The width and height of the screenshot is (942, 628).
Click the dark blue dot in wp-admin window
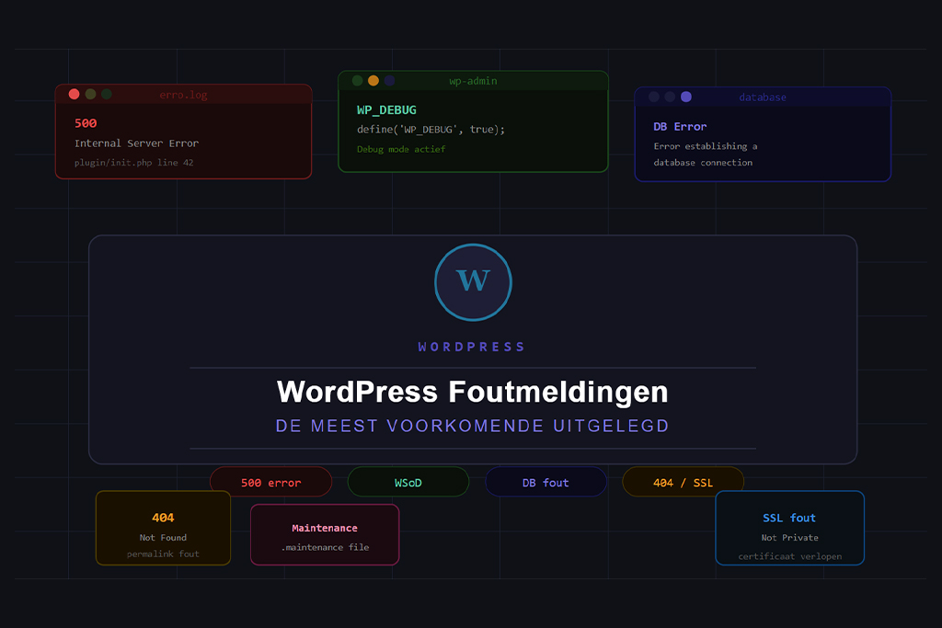(x=389, y=80)
